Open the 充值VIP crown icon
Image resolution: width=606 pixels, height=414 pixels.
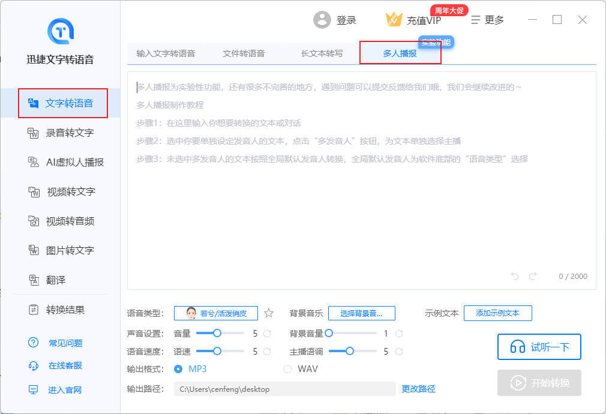click(x=394, y=20)
